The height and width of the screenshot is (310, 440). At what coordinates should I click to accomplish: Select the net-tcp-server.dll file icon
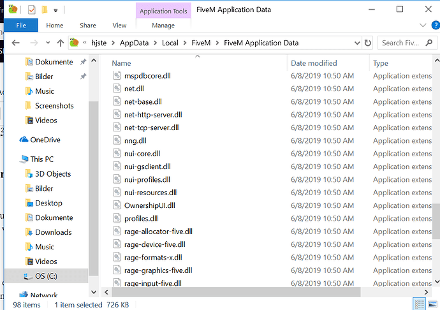[x=117, y=127]
